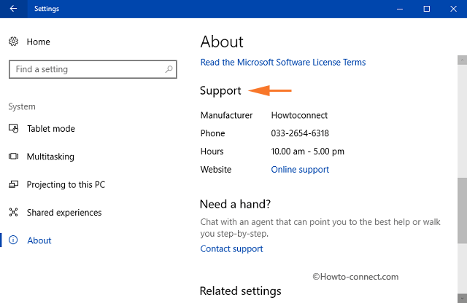The width and height of the screenshot is (467, 303).
Task: Click the search magnifier icon
Action: pyautogui.click(x=169, y=69)
